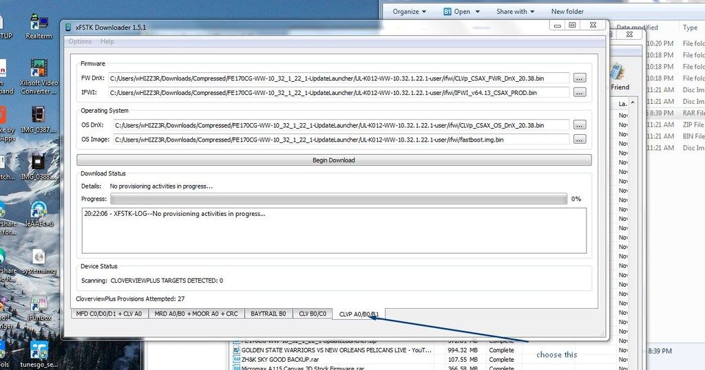
Task: Select the IMG_0388 desktop file icon
Action: (39, 163)
